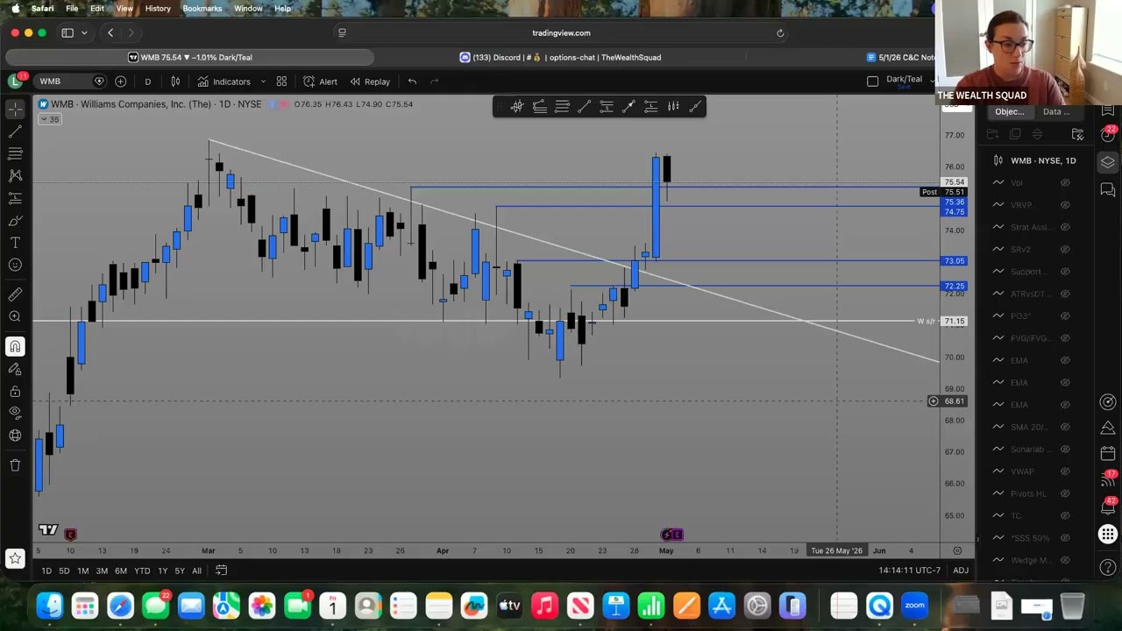Image resolution: width=1122 pixels, height=631 pixels.
Task: Open the white apps grid button
Action: pyautogui.click(x=1108, y=534)
